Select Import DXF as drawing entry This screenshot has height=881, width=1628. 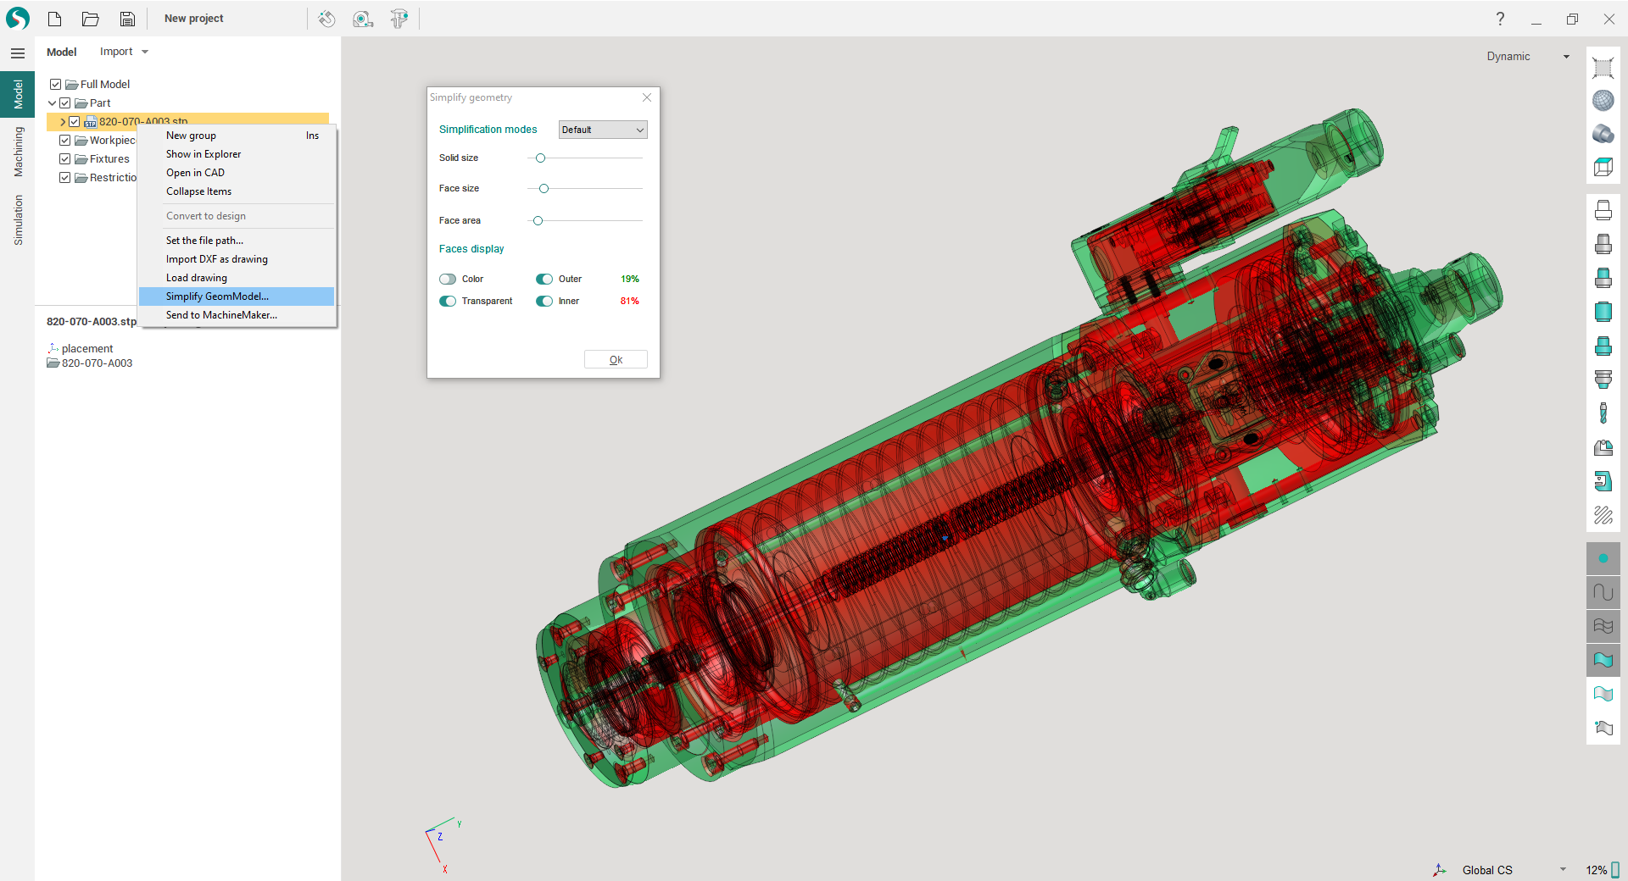(x=237, y=259)
